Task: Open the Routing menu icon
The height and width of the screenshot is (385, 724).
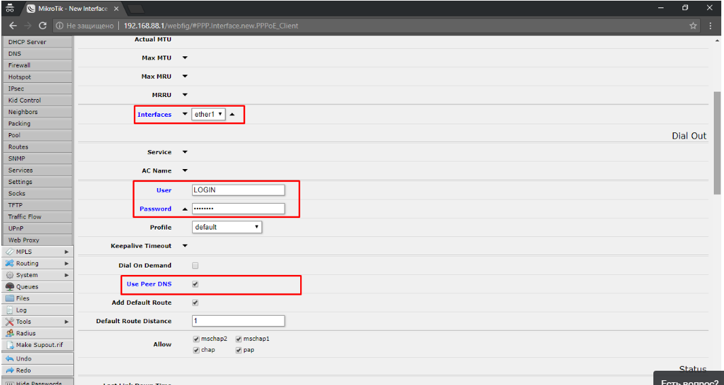Action: tap(10, 263)
